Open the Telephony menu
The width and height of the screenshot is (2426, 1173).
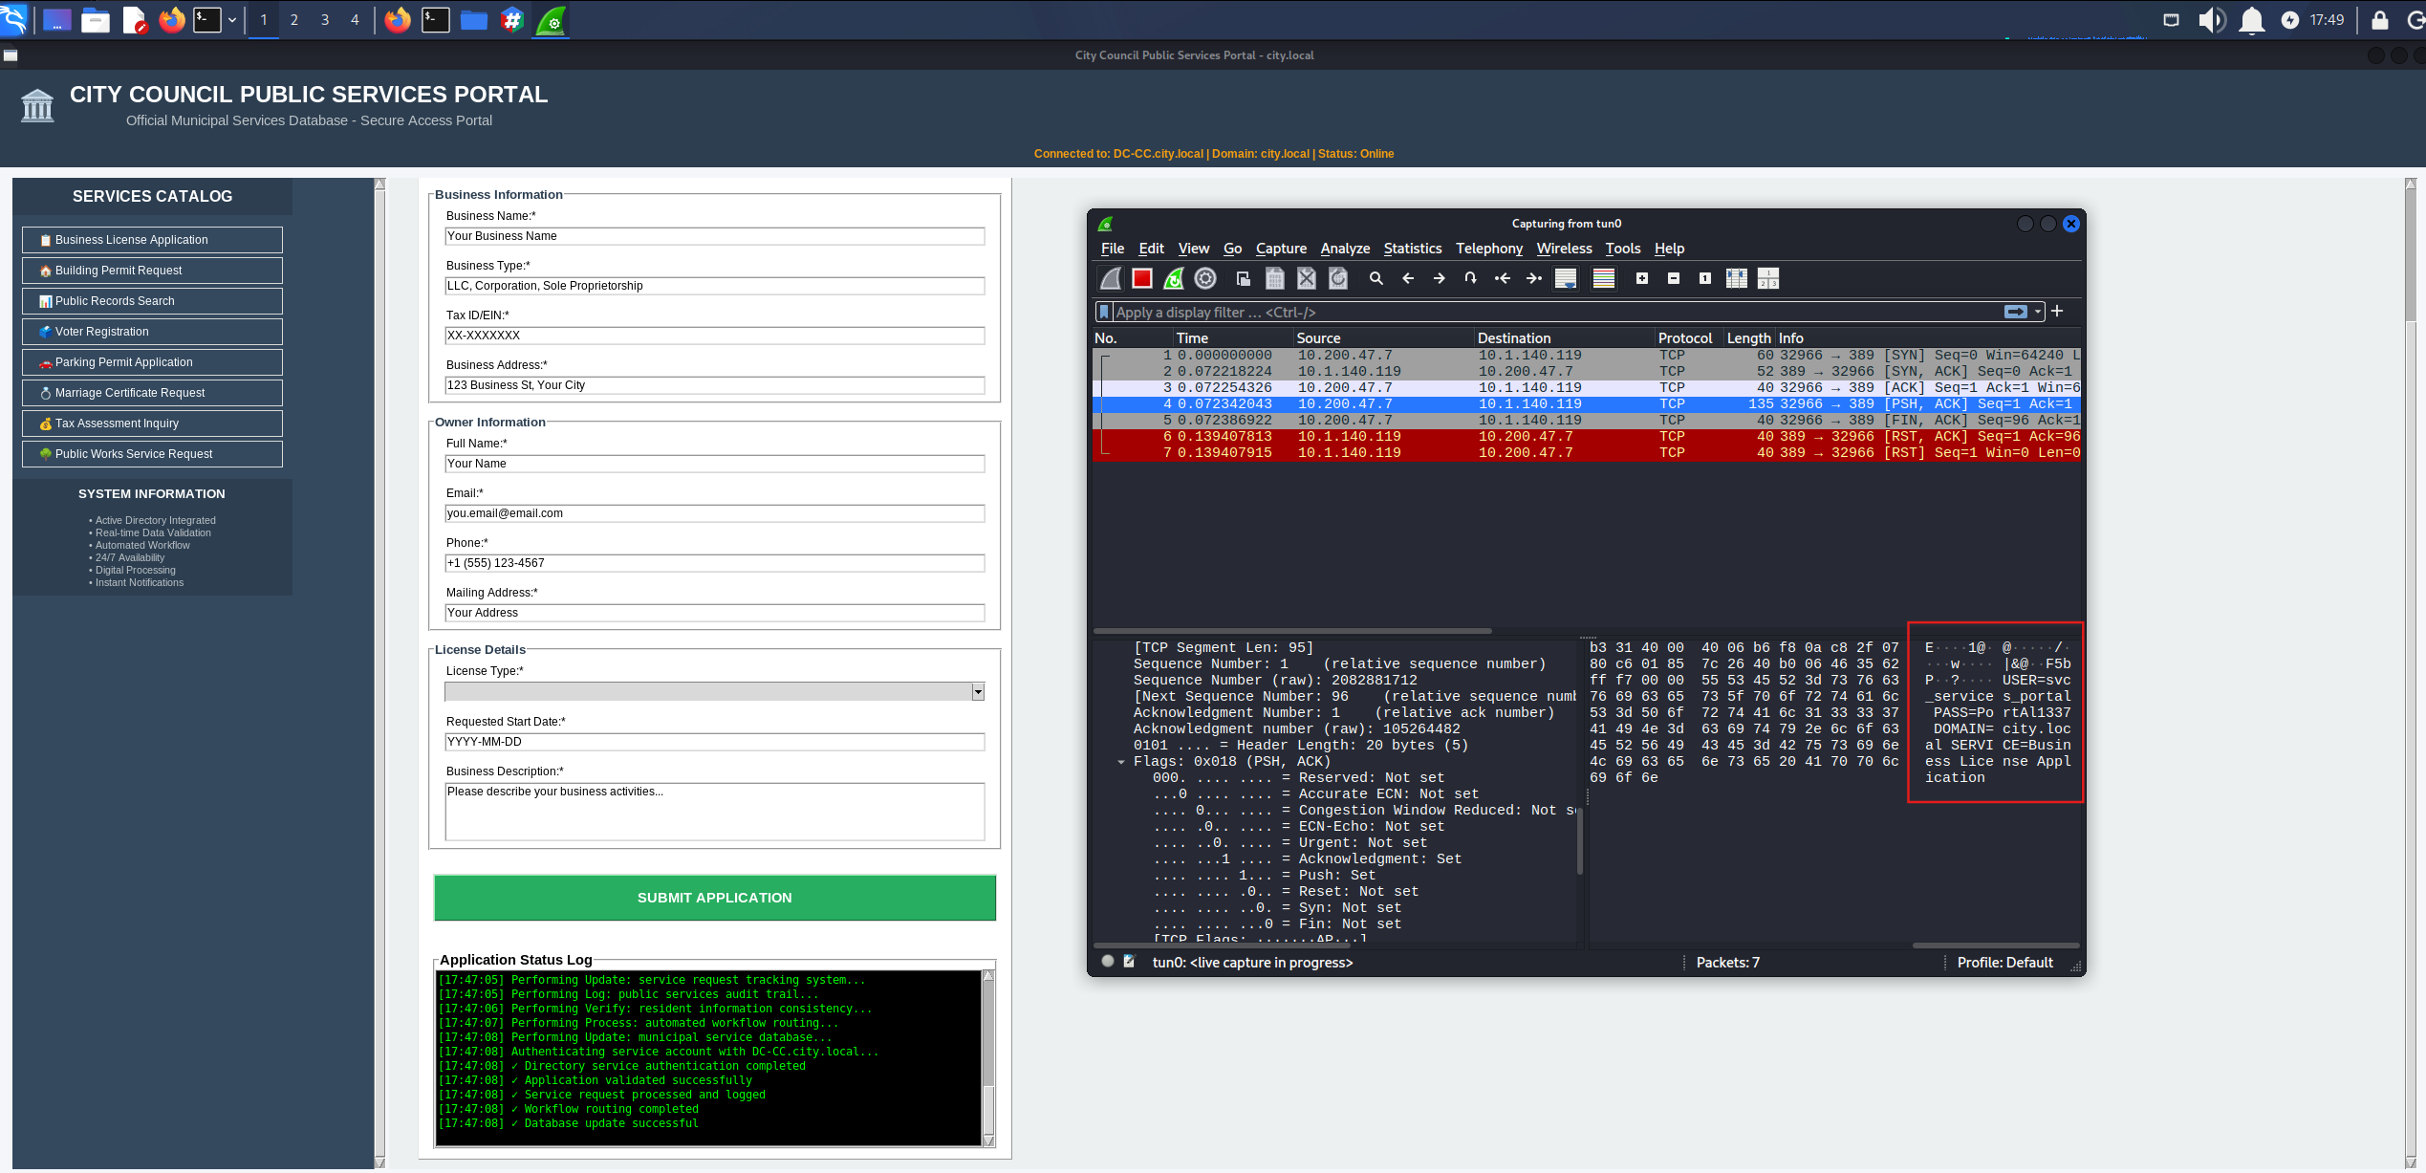(1488, 249)
